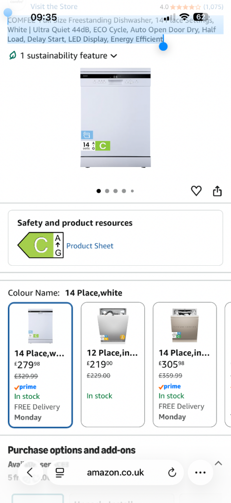Open the Visit the Store link
The width and height of the screenshot is (231, 503).
(54, 6)
